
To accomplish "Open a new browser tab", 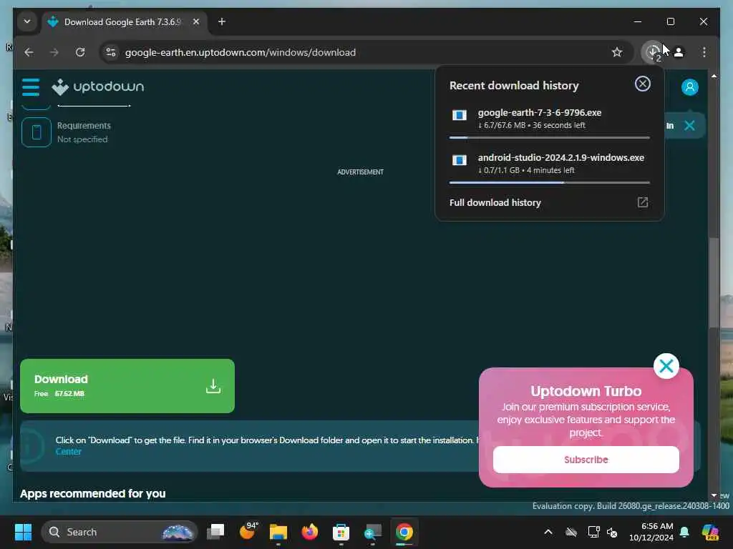I will [x=222, y=21].
